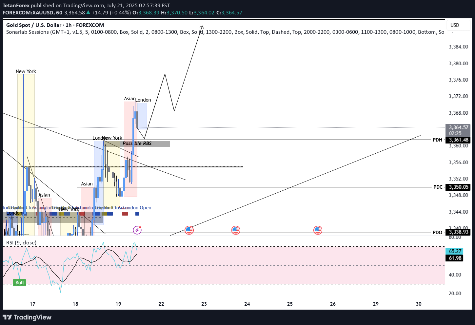Open the middle US flag economic event
Image resolution: width=475 pixels, height=325 pixels.
pos(236,230)
